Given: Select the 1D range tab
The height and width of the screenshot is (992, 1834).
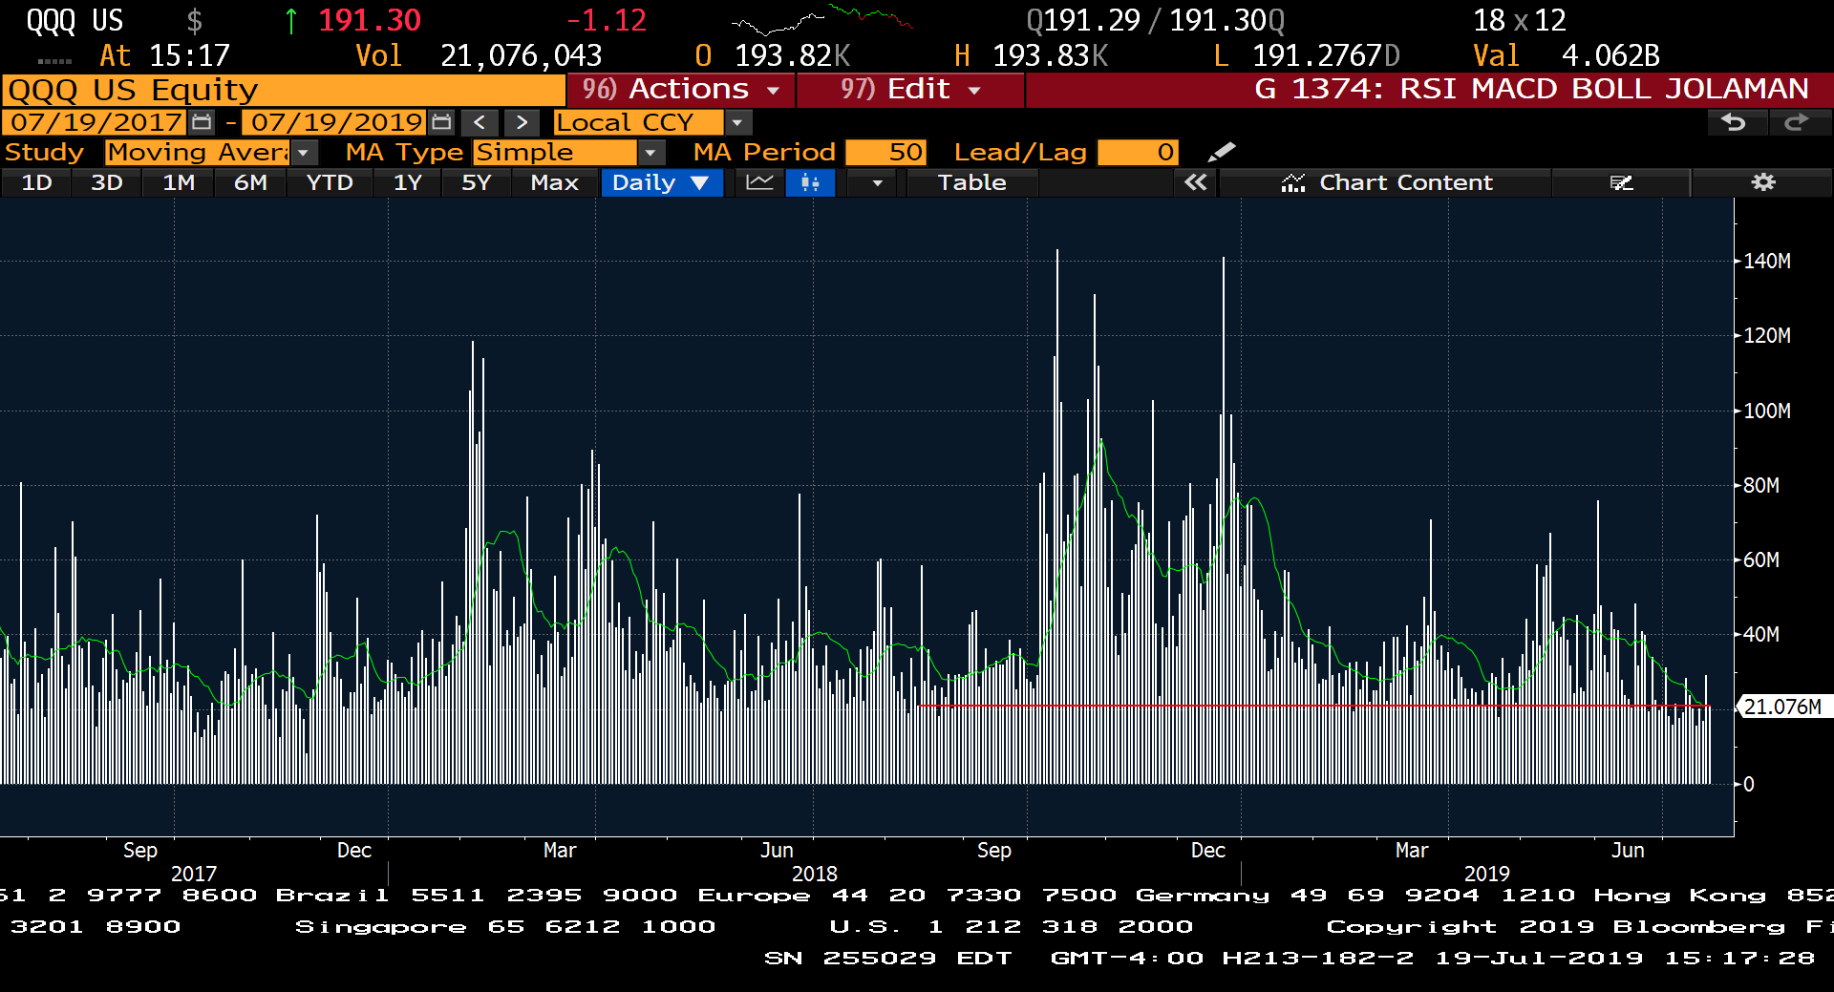Looking at the screenshot, I should [36, 182].
